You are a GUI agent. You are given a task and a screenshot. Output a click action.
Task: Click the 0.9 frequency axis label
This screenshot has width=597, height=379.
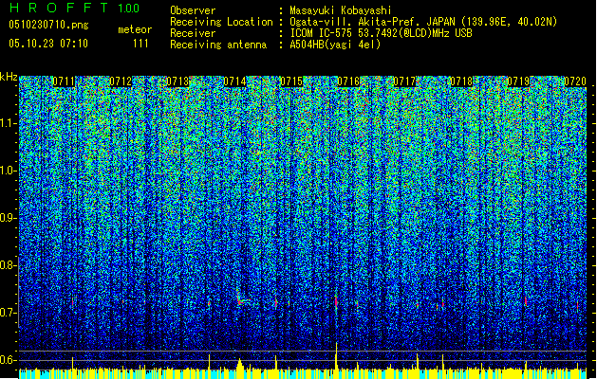(9, 218)
